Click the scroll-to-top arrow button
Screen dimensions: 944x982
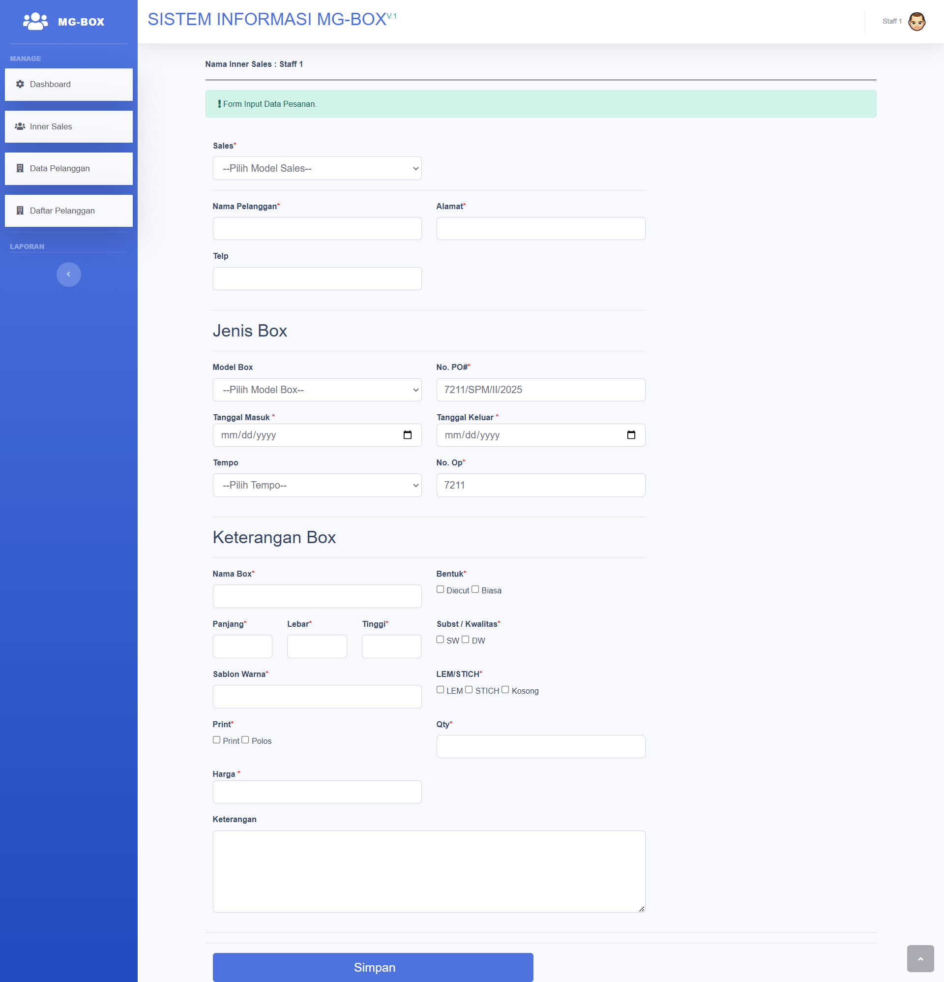click(919, 959)
